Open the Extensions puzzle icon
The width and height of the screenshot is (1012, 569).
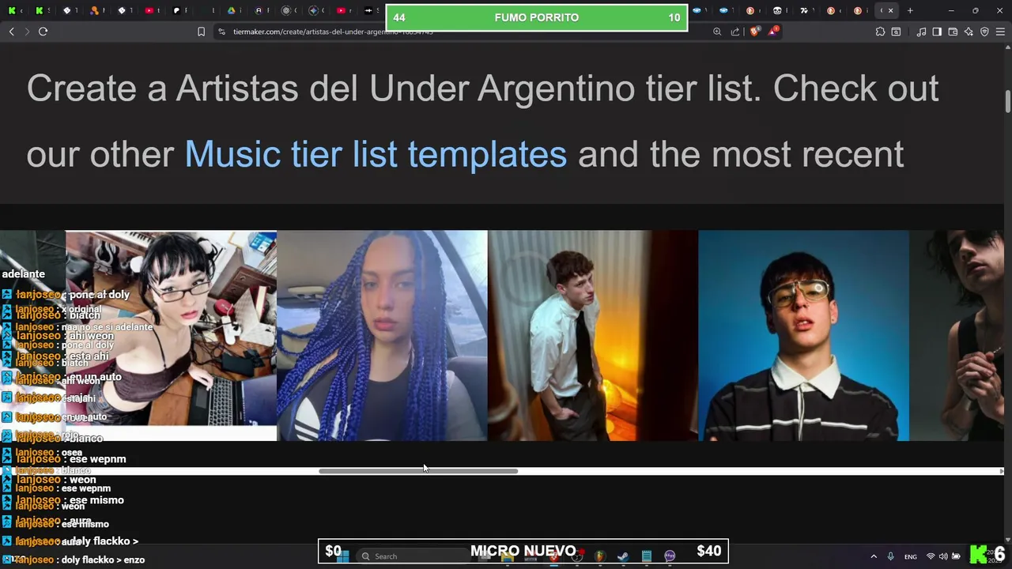880,32
